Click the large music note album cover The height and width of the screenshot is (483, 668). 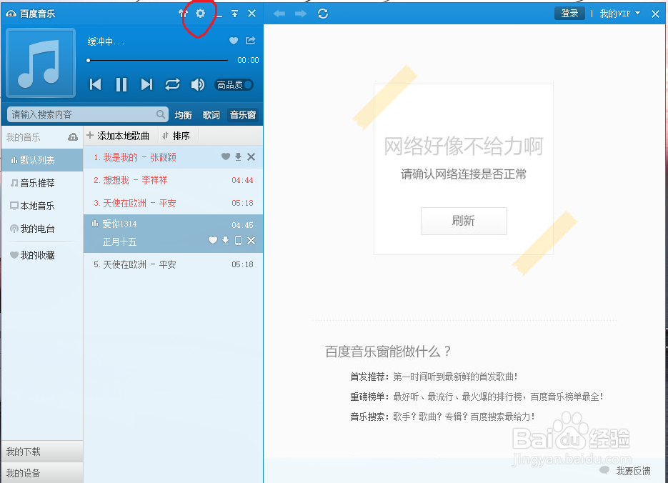coord(41,63)
